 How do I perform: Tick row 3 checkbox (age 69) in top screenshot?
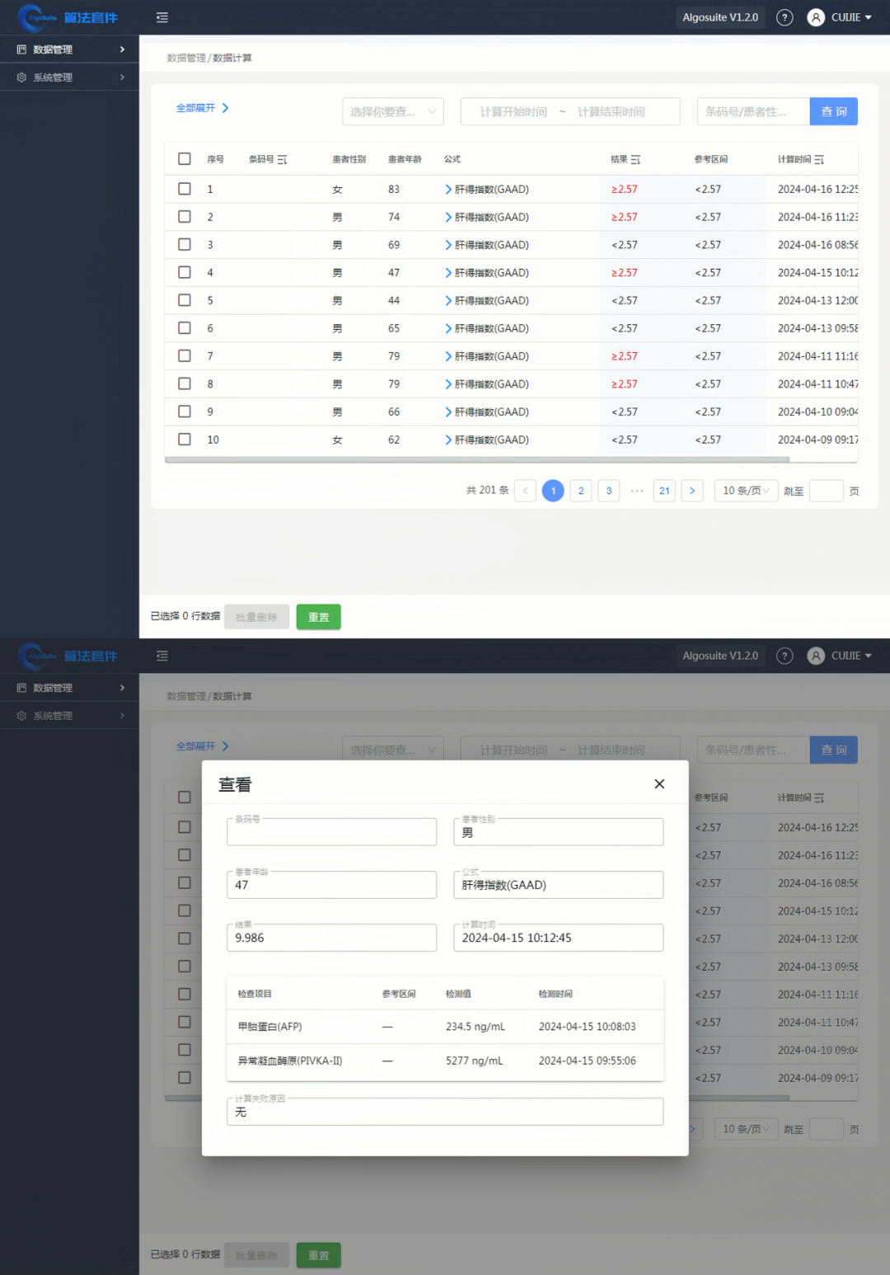[185, 244]
